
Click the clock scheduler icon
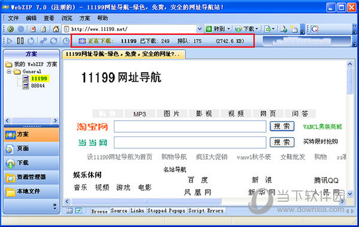point(66,41)
